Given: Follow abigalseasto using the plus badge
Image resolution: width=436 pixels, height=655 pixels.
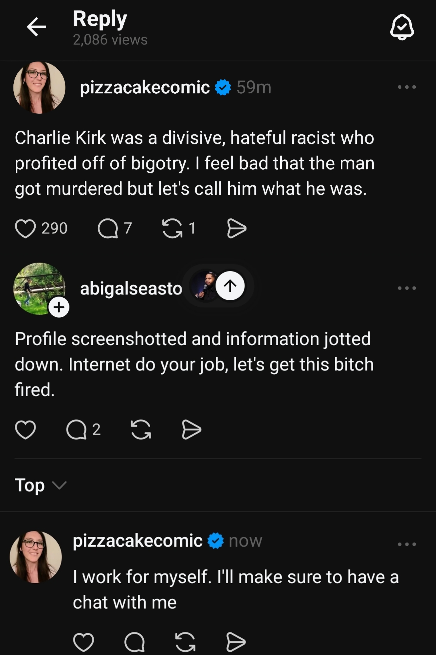Looking at the screenshot, I should point(59,307).
